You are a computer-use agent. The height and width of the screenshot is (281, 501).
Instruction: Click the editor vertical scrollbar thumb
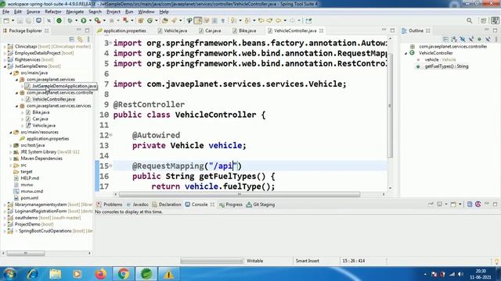click(x=390, y=105)
